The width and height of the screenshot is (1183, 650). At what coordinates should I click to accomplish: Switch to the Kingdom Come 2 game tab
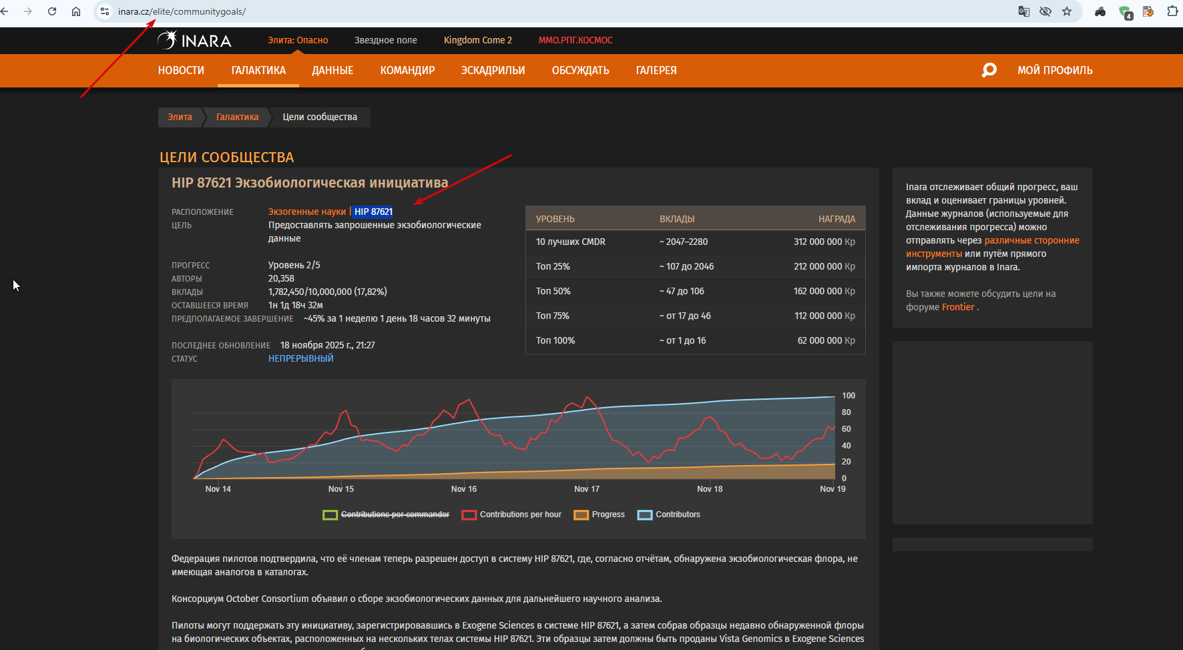coord(478,40)
